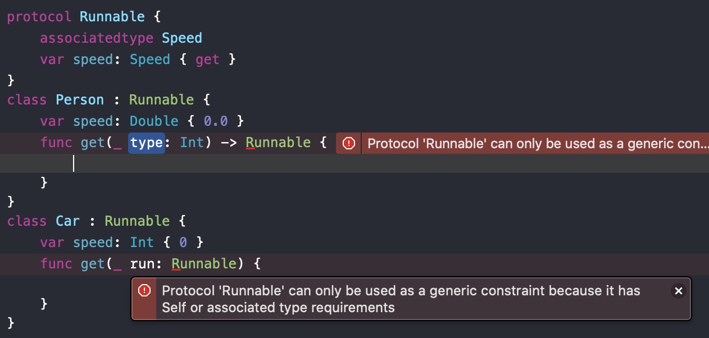The width and height of the screenshot is (709, 338).
Task: Click the Int type in Car's speed property
Action: coord(142,243)
